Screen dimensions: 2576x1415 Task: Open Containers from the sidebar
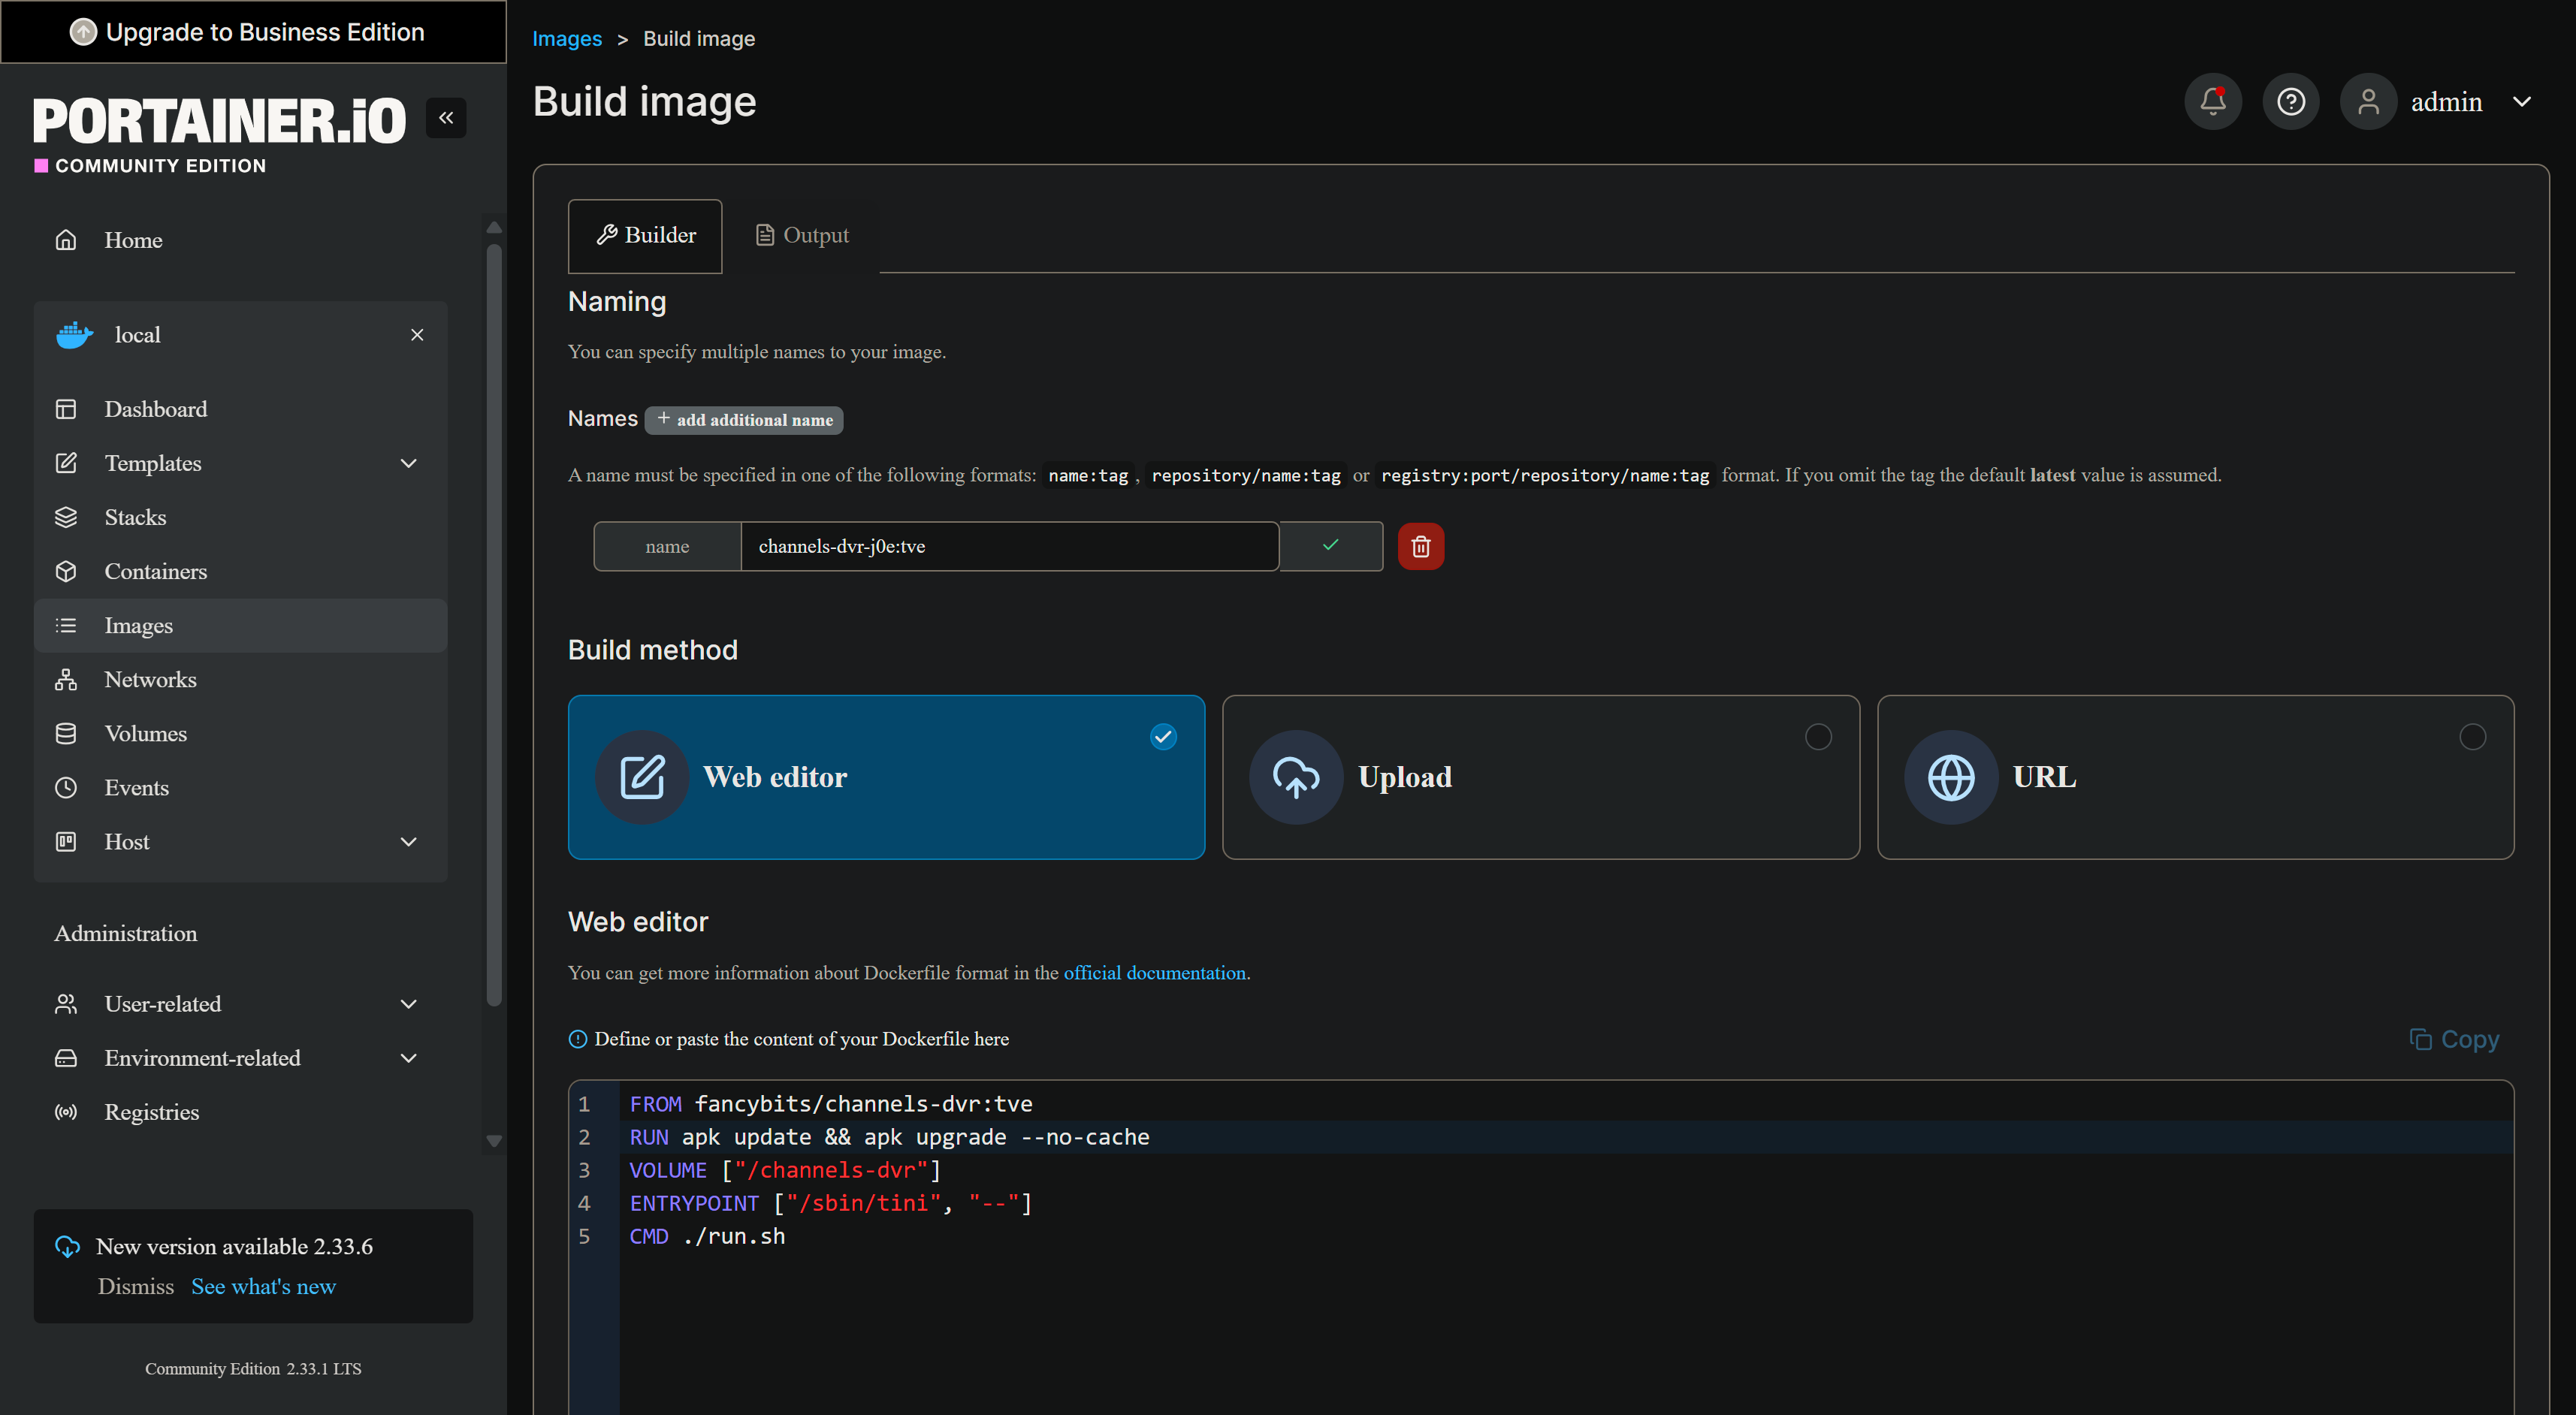(x=155, y=571)
